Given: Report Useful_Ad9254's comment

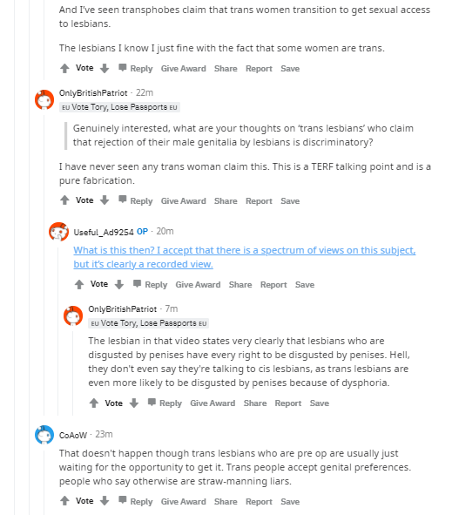Looking at the screenshot, I should tap(273, 284).
